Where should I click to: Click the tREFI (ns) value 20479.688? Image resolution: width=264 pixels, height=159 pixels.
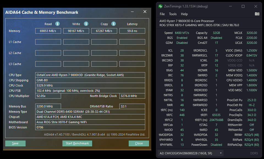click(x=216, y=120)
